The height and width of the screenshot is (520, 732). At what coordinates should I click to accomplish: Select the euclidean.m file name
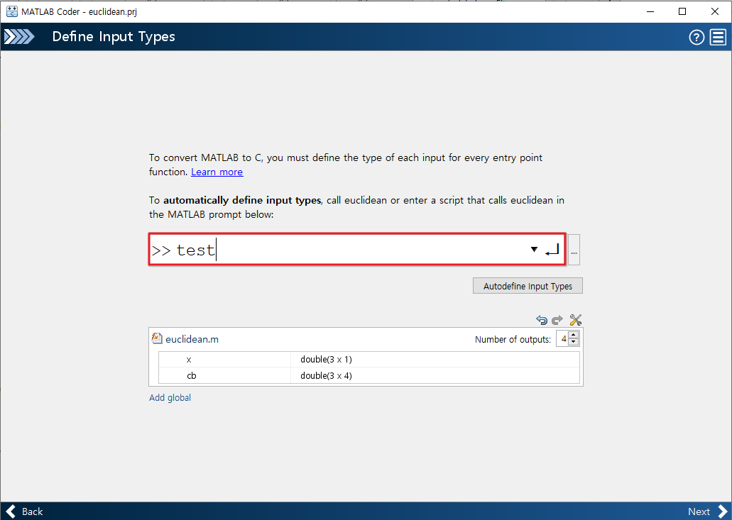point(192,339)
